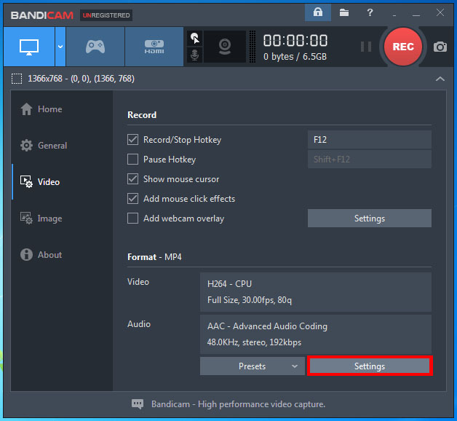Open output folder icon in title bar
The height and width of the screenshot is (421, 457).
click(344, 12)
